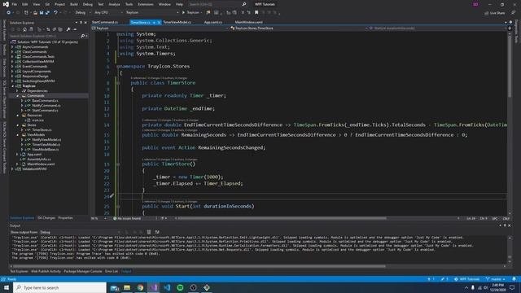Screen dimensions: 521x293
Task: Click the search magnifier icon in title bar
Action: [244, 4]
